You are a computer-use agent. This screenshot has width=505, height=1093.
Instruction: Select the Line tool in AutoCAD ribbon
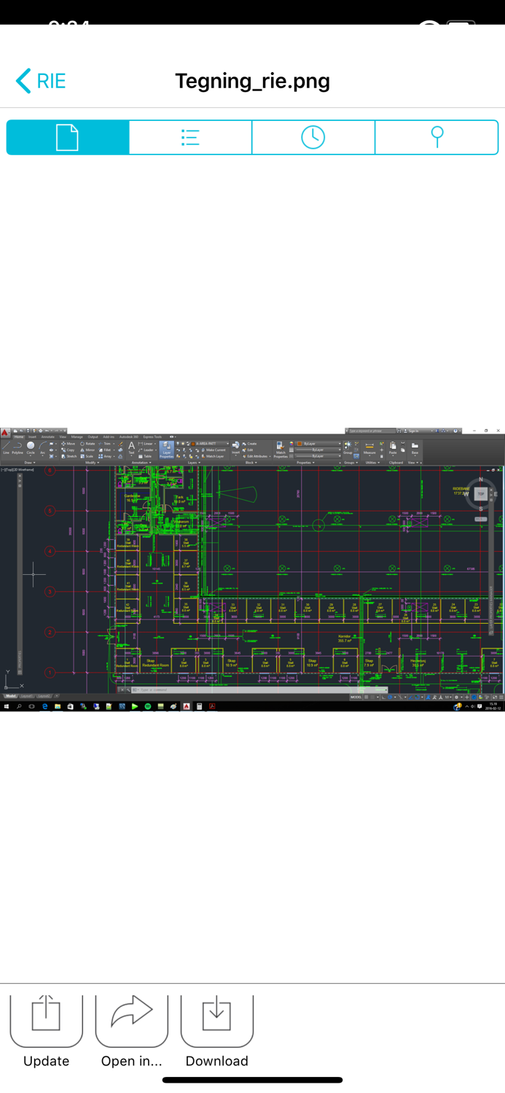7,447
